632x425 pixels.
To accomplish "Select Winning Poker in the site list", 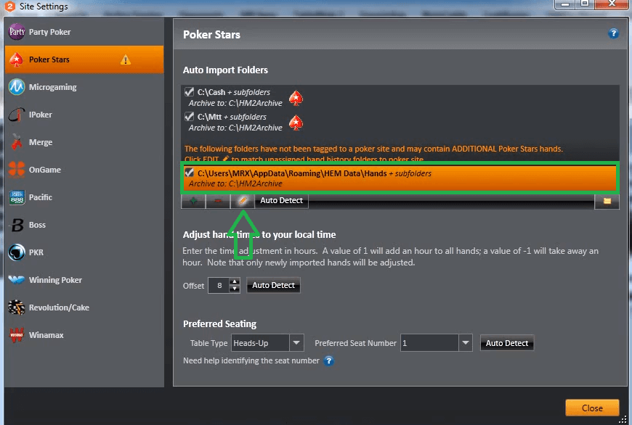I will pos(84,280).
